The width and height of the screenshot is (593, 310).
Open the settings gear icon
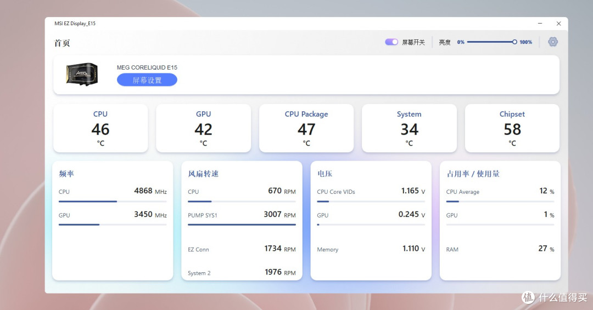coord(553,42)
